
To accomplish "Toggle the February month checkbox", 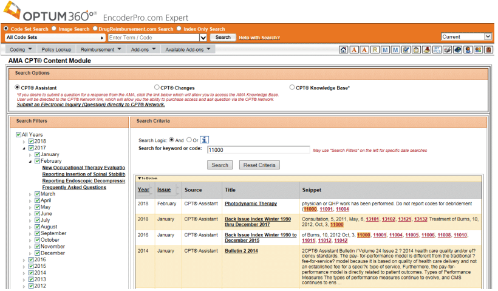I will coord(38,161).
